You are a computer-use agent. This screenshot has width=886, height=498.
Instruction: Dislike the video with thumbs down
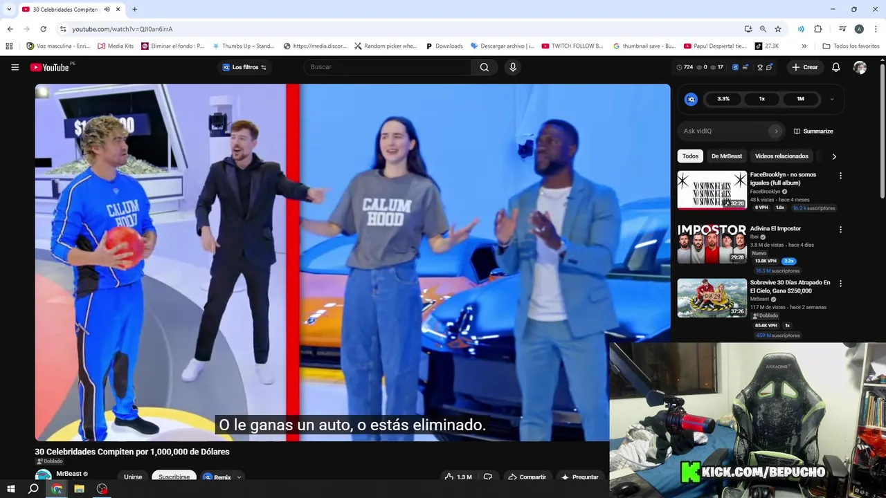tap(487, 477)
